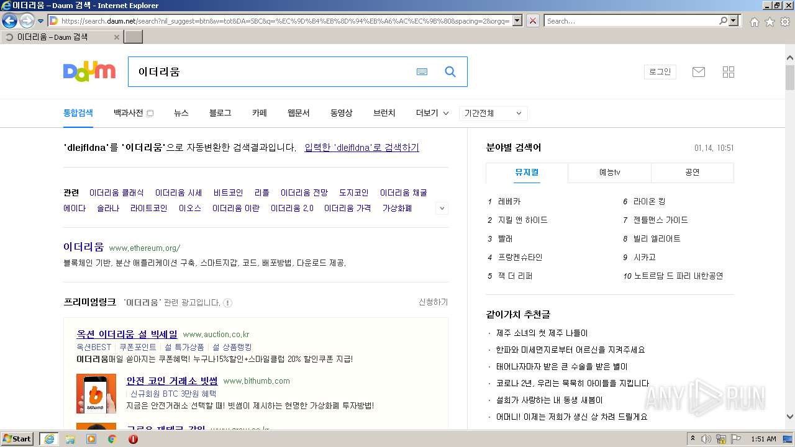Viewport: 795px width, 447px height.
Task: Toggle the 백과사전 new-window checkbox icon
Action: [x=150, y=113]
